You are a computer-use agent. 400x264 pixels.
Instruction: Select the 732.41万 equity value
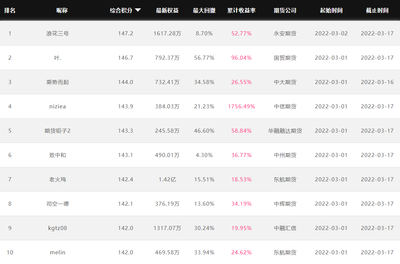click(x=167, y=82)
